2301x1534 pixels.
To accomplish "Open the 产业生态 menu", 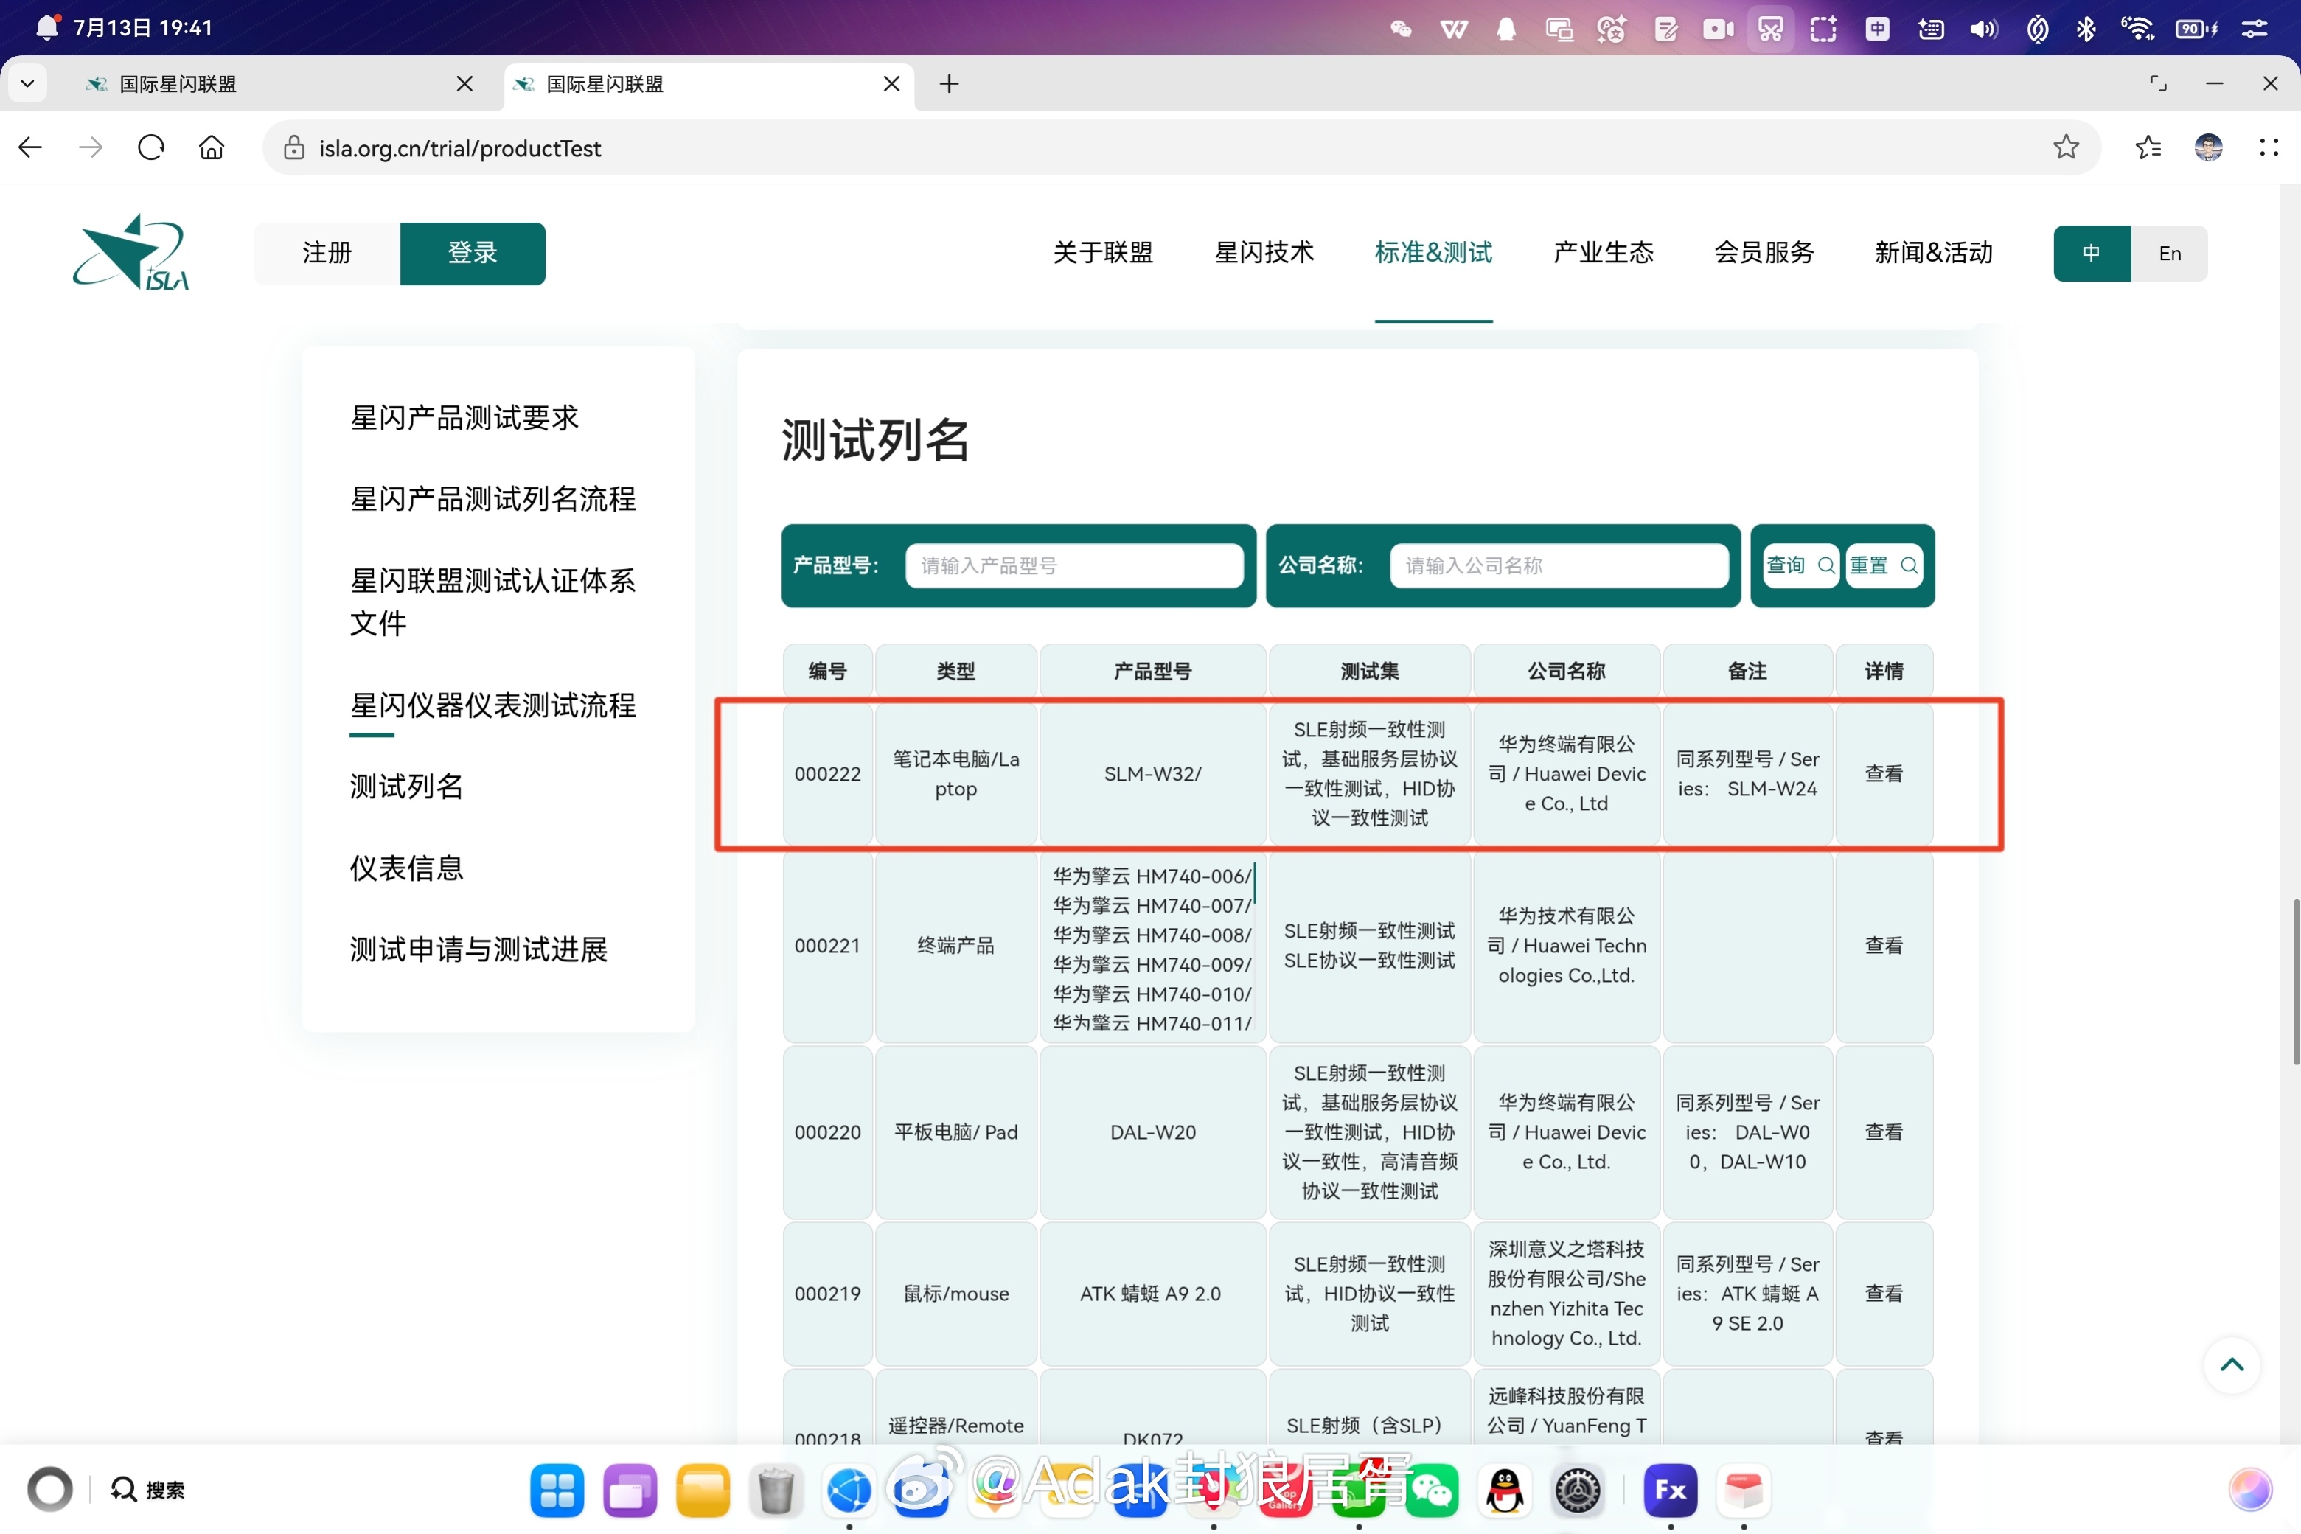I will click(1603, 252).
